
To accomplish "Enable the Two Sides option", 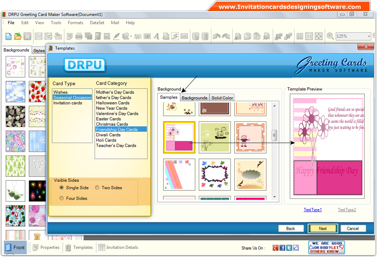I will coord(97,187).
